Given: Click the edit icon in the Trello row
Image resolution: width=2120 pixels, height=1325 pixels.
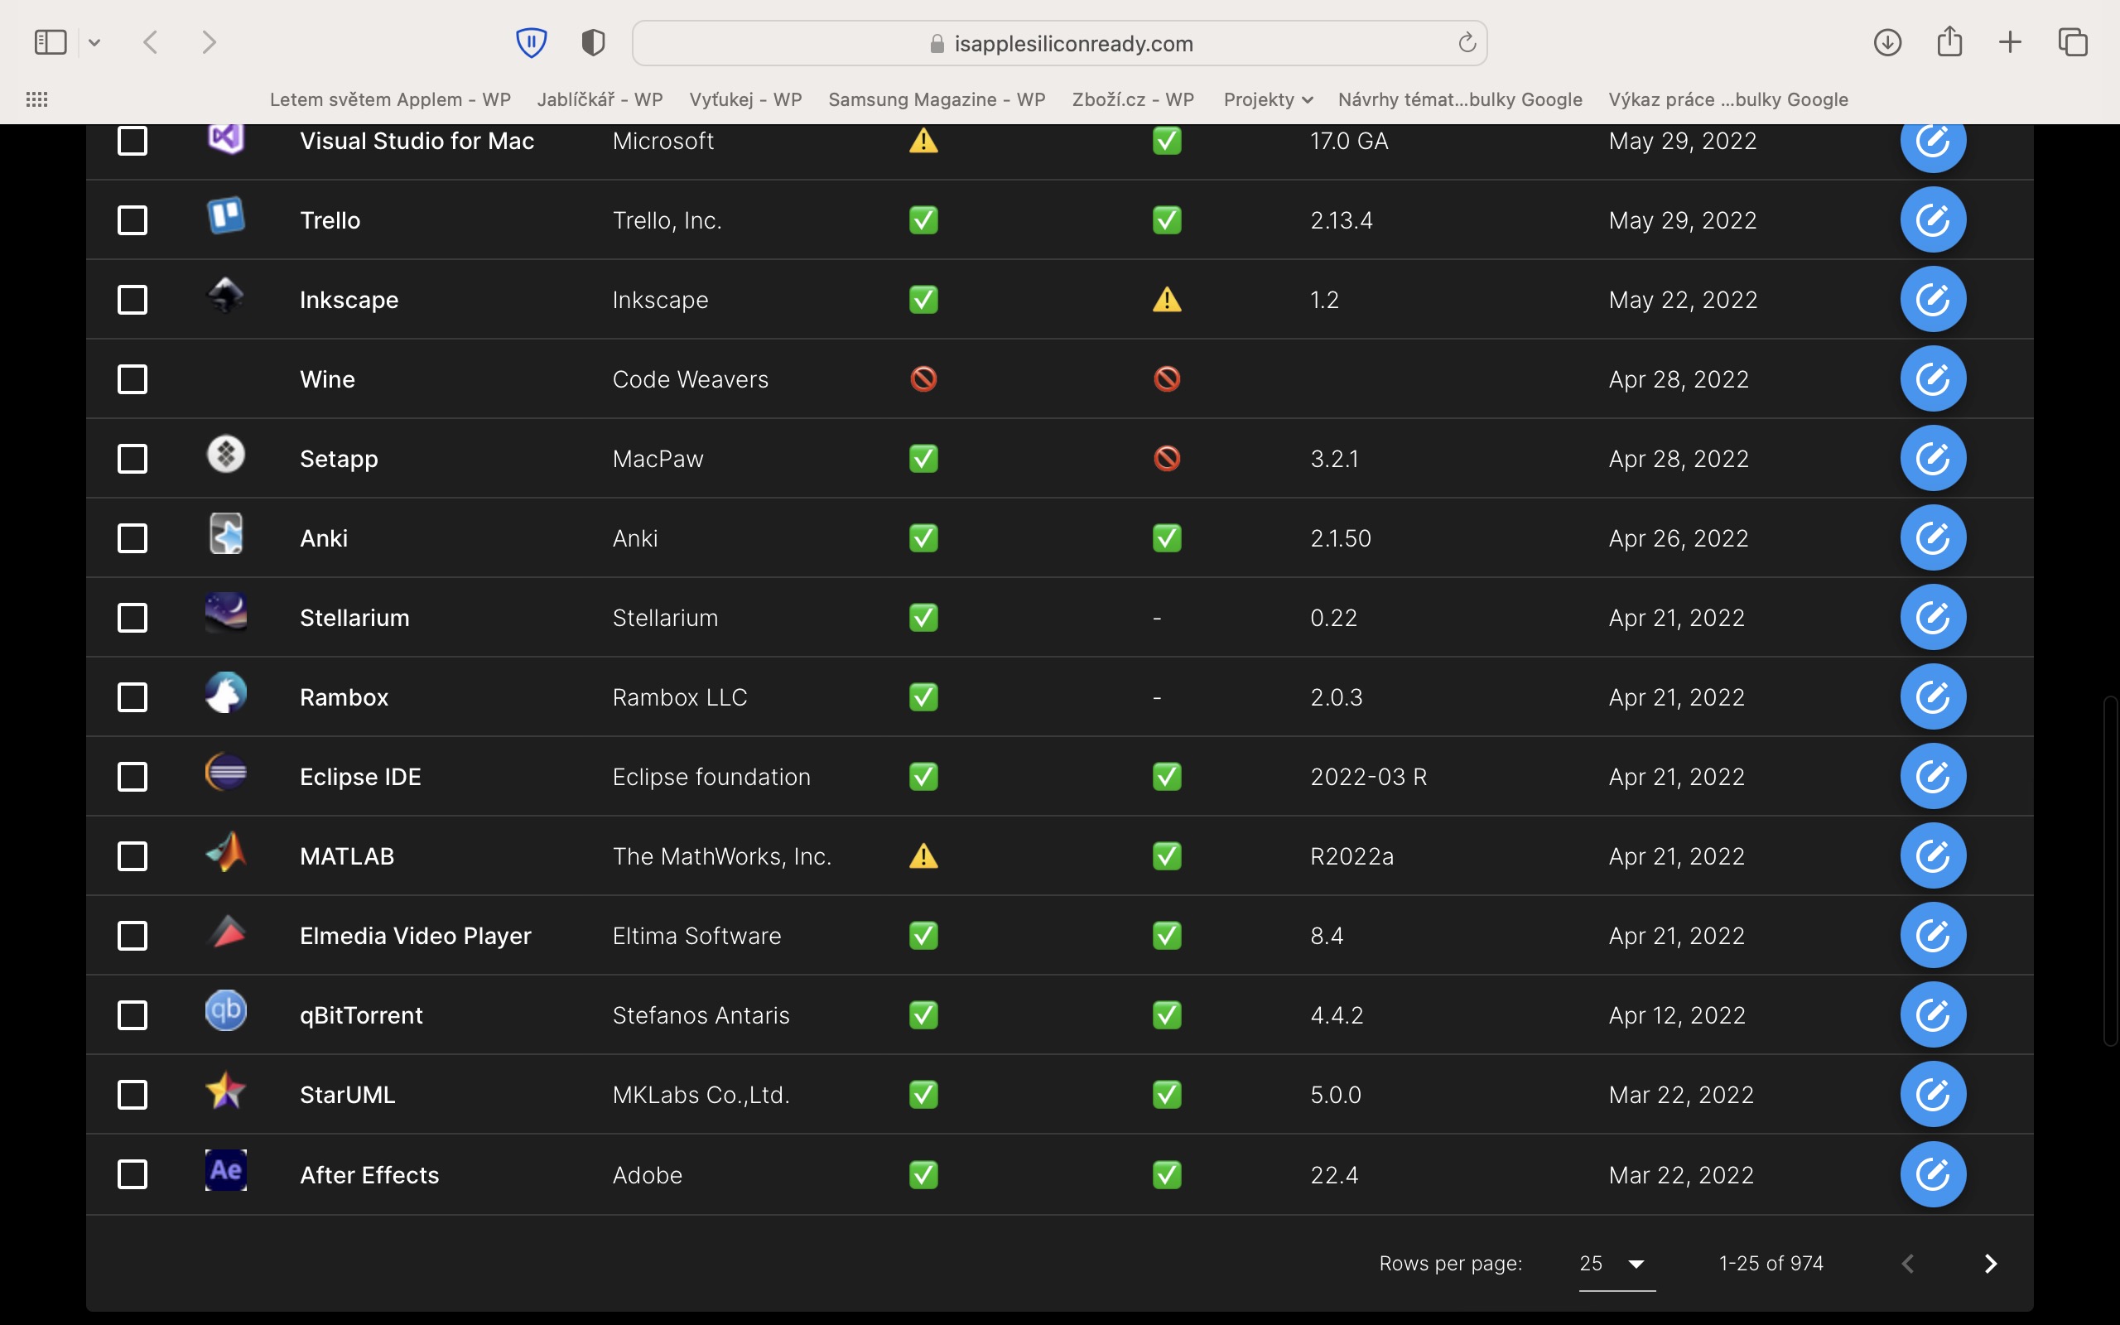Looking at the screenshot, I should point(1933,220).
